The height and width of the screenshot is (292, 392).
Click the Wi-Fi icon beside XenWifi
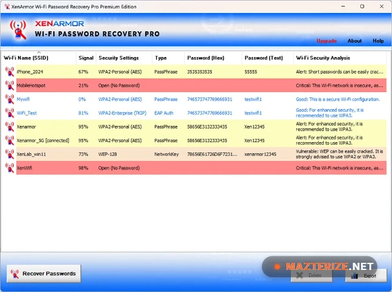[x=10, y=168]
